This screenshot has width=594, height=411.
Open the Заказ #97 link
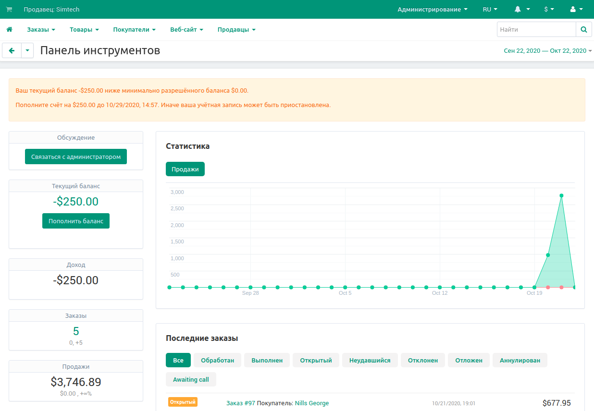coord(240,403)
